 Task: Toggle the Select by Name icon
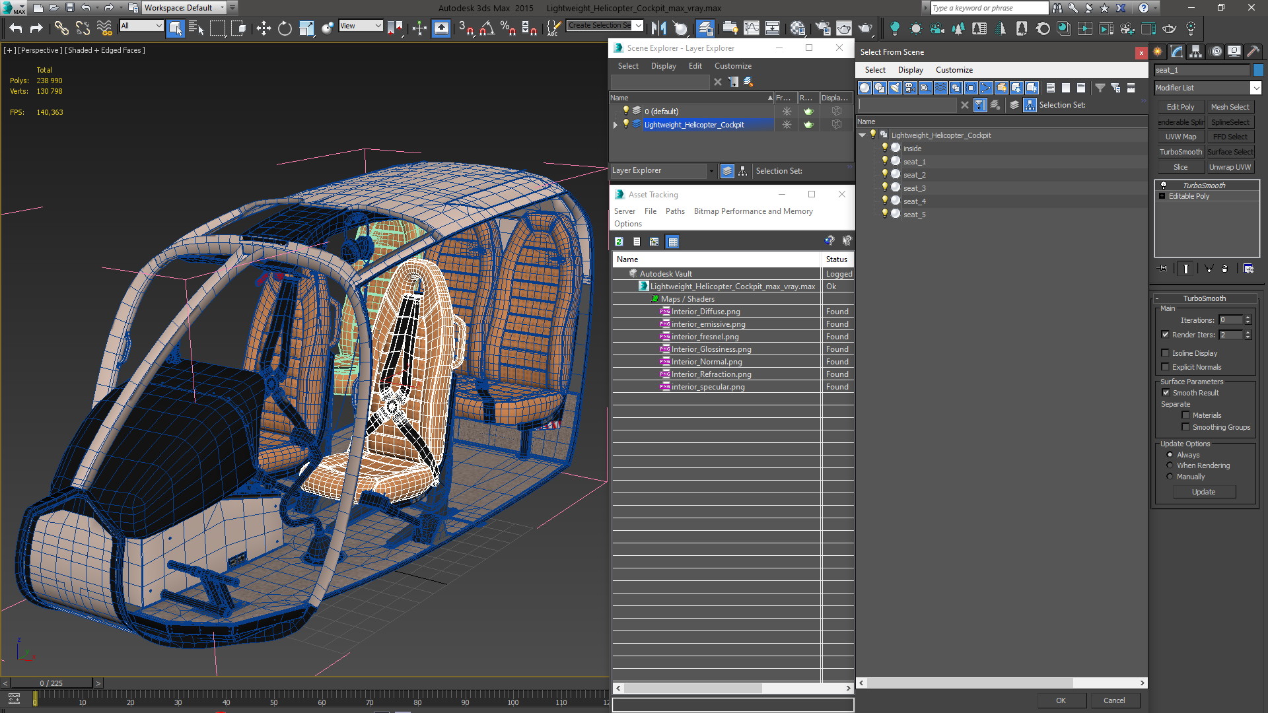194,28
